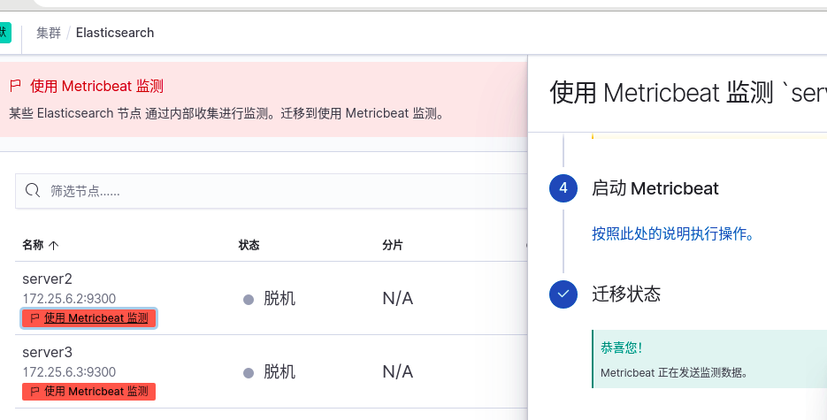Click N/A shards cell for server3
Image resolution: width=827 pixels, height=420 pixels.
(x=398, y=372)
